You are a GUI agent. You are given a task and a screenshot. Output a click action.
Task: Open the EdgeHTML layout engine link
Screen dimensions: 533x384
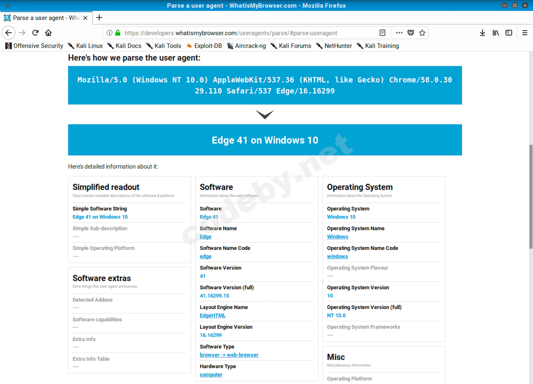(x=213, y=315)
